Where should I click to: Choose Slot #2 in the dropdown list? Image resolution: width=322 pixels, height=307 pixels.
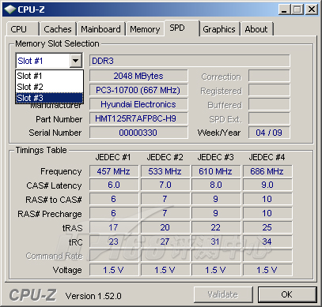pyautogui.click(x=50, y=87)
